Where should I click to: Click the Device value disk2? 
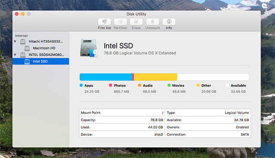point(159,134)
